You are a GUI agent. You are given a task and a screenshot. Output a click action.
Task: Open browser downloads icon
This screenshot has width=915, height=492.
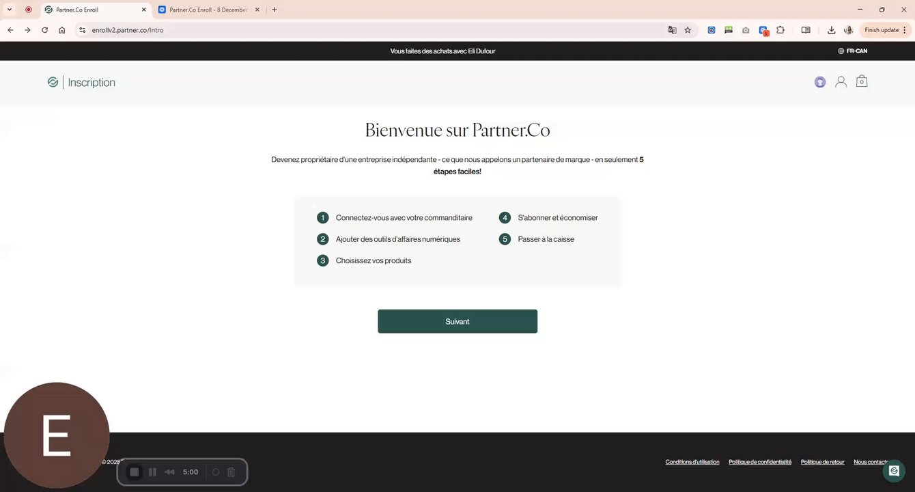coord(831,30)
